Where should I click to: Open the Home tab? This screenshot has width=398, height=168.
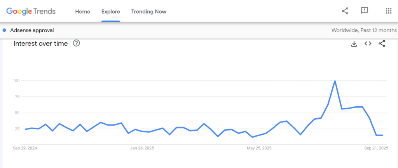(82, 12)
